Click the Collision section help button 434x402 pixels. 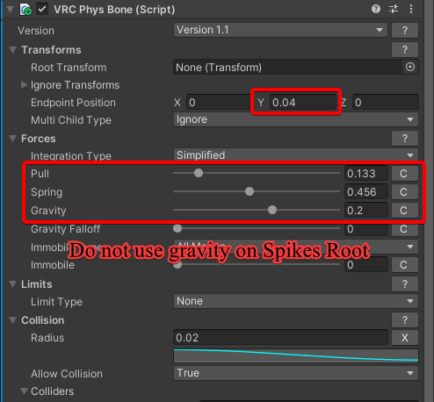click(405, 320)
